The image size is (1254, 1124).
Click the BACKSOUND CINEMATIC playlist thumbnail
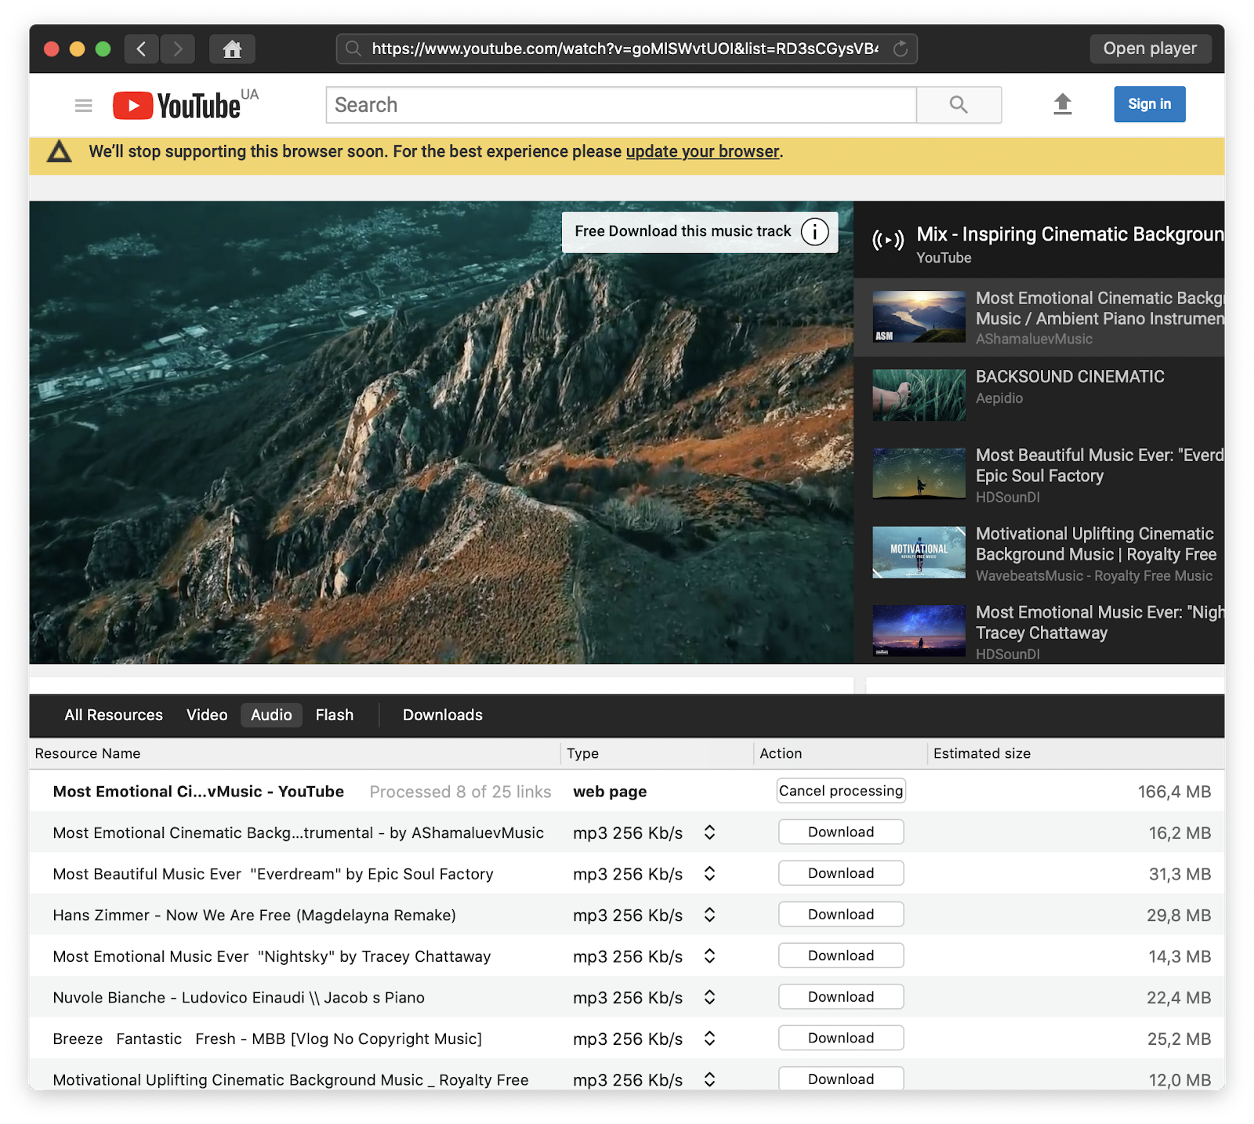coord(918,395)
